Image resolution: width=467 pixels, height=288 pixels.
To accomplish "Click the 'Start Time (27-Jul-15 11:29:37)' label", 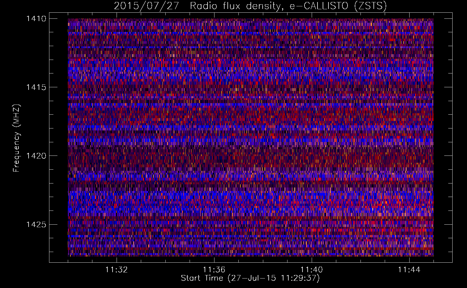I will point(250,278).
